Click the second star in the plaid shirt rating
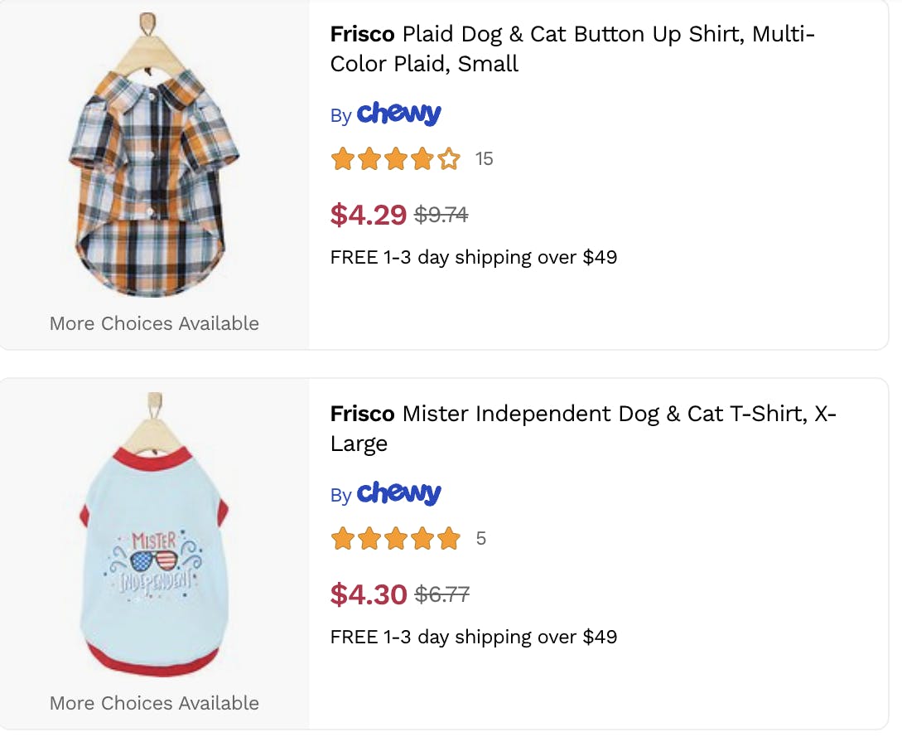 tap(369, 158)
